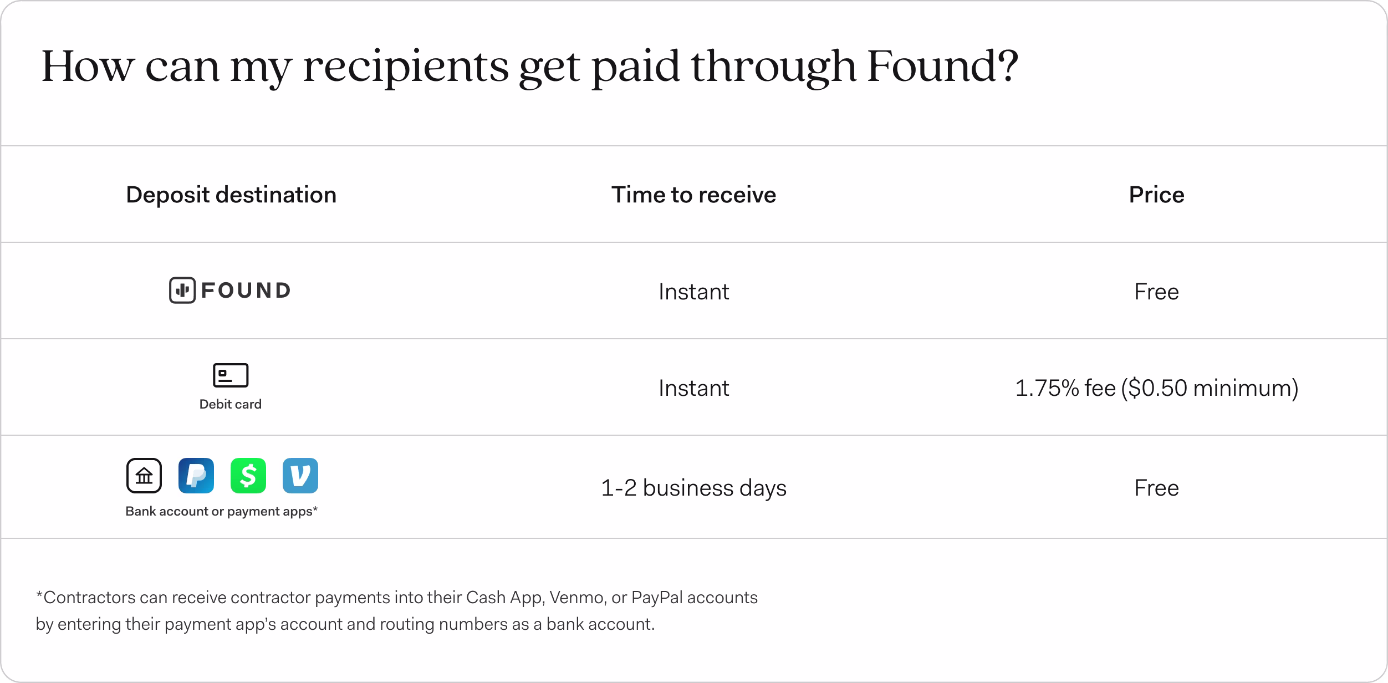The width and height of the screenshot is (1388, 683).
Task: Click Free price in the Found row
Action: click(1157, 292)
